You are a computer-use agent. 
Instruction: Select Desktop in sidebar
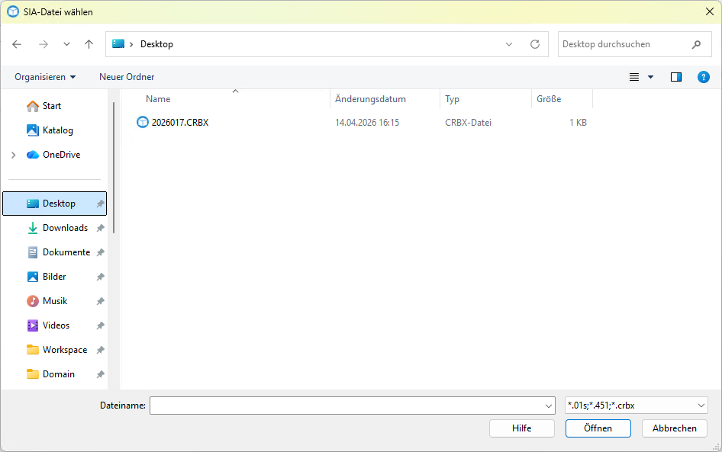coord(54,204)
